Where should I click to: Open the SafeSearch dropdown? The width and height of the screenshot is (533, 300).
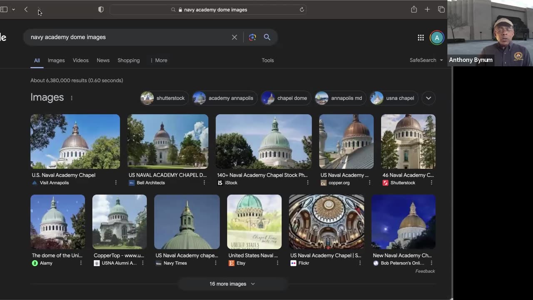(x=426, y=60)
